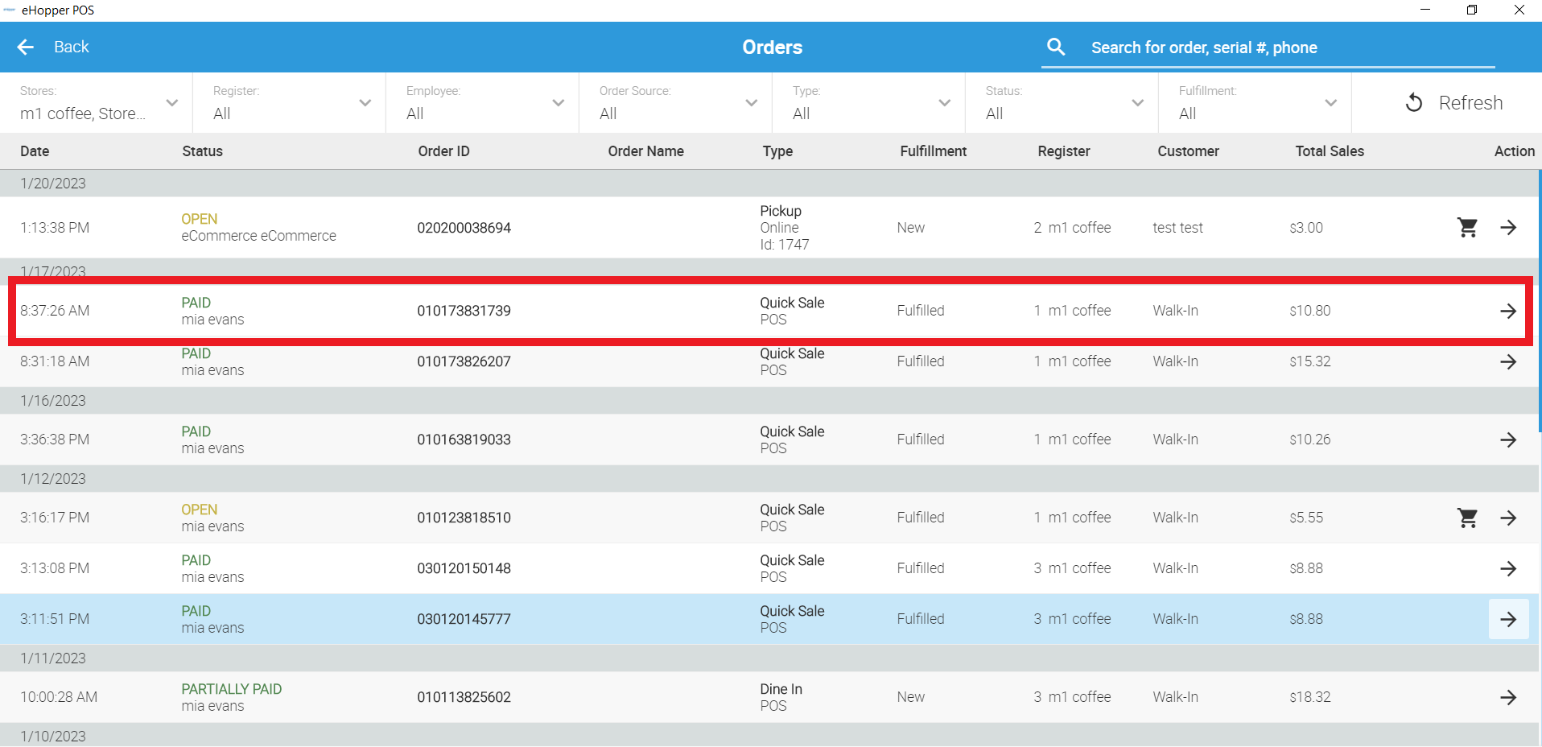The height and width of the screenshot is (747, 1542).
Task: Select order ID 010113825602
Action: click(464, 697)
